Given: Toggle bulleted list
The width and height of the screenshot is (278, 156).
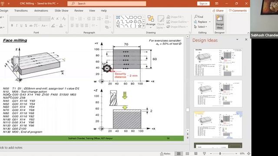Looking at the screenshot, I should coord(72,19).
